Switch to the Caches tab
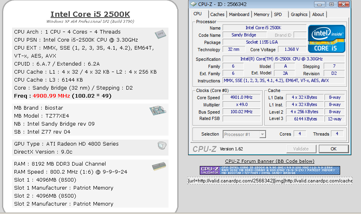This screenshot has width=361, height=214. point(217,14)
